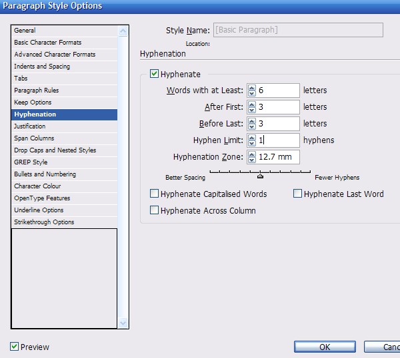Raise the Hyphen Limit with up arrow
The height and width of the screenshot is (358, 400).
tap(252, 138)
